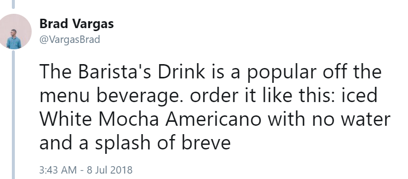Click the word "Barista's" in the tweet
Image resolution: width=408 pixels, height=179 pixels.
(115, 72)
